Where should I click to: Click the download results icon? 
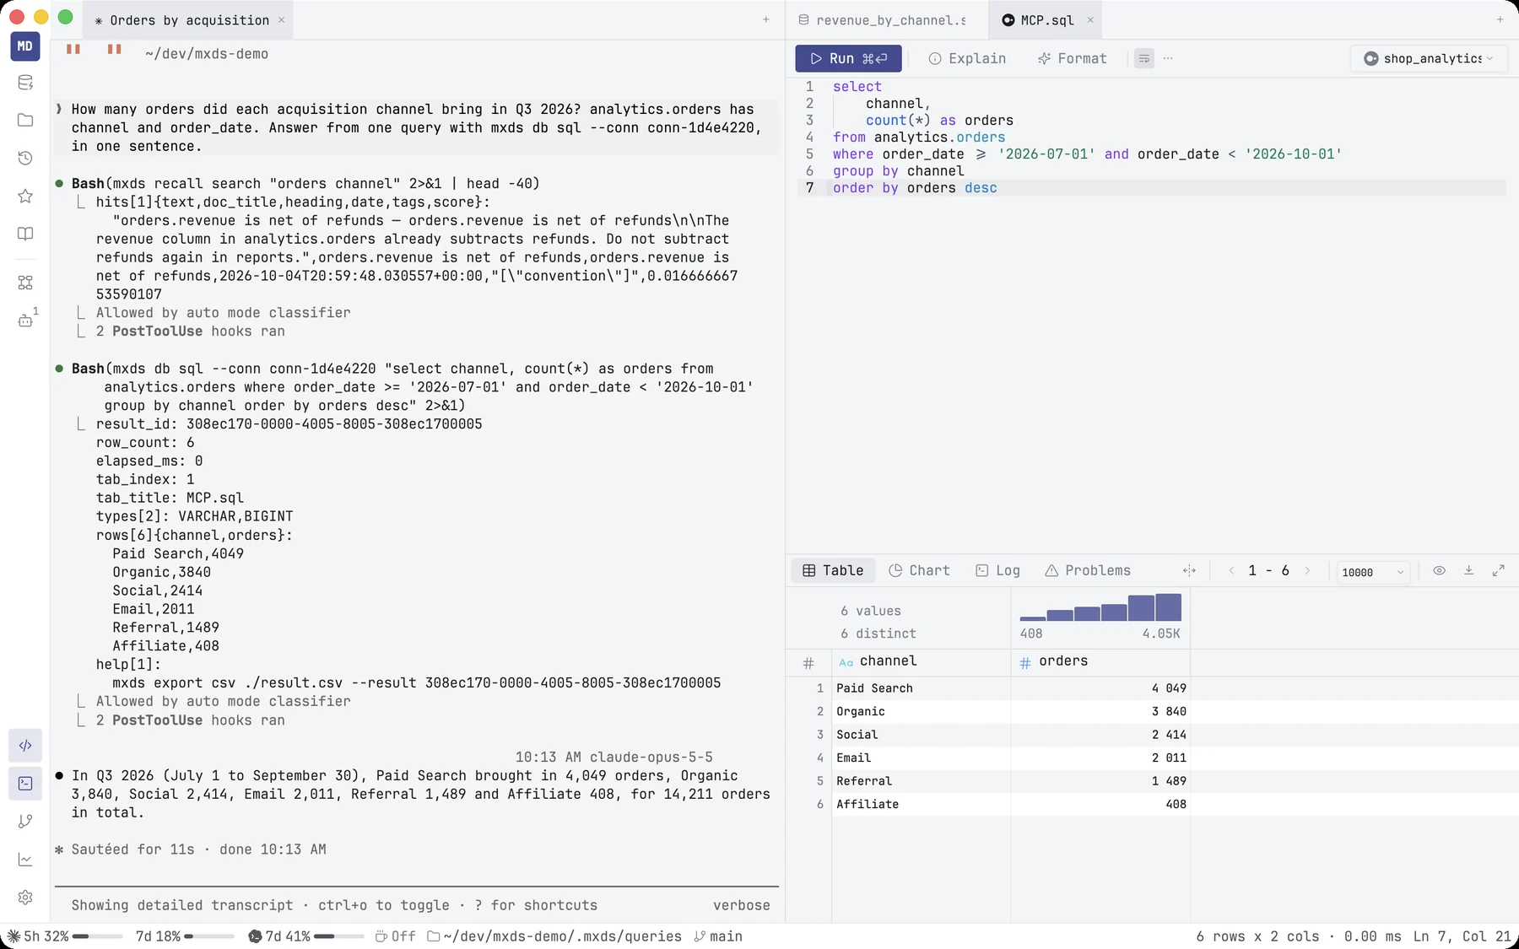(1468, 571)
